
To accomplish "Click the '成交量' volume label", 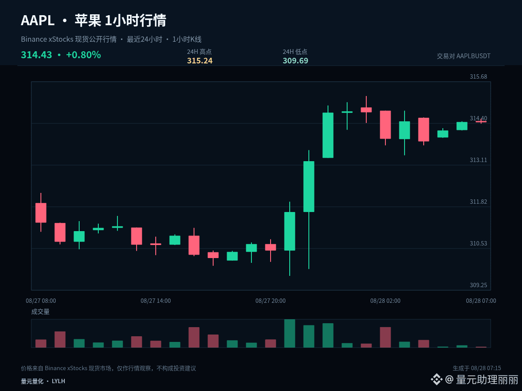I will click(40, 311).
